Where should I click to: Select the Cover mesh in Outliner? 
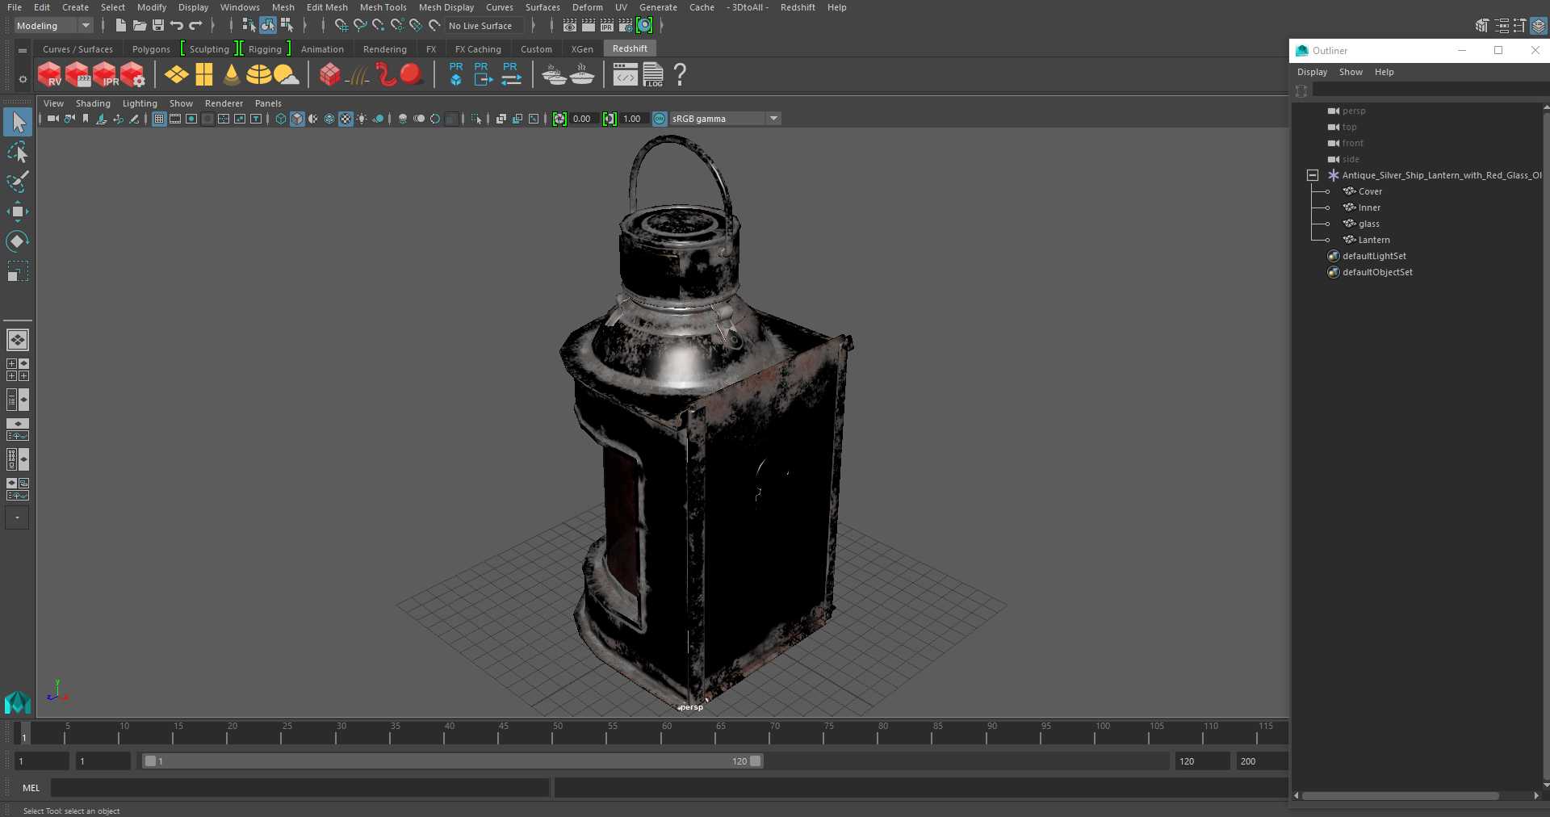[x=1370, y=191]
